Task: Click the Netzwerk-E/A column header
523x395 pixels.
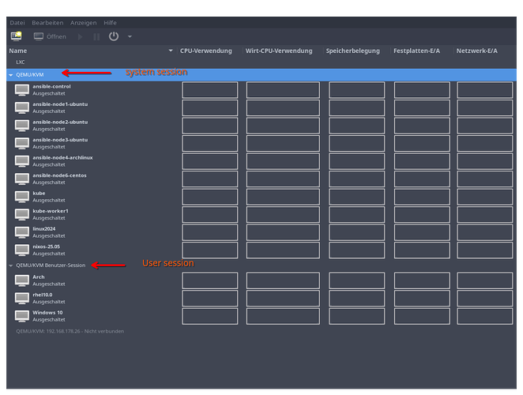Action: pyautogui.click(x=477, y=51)
